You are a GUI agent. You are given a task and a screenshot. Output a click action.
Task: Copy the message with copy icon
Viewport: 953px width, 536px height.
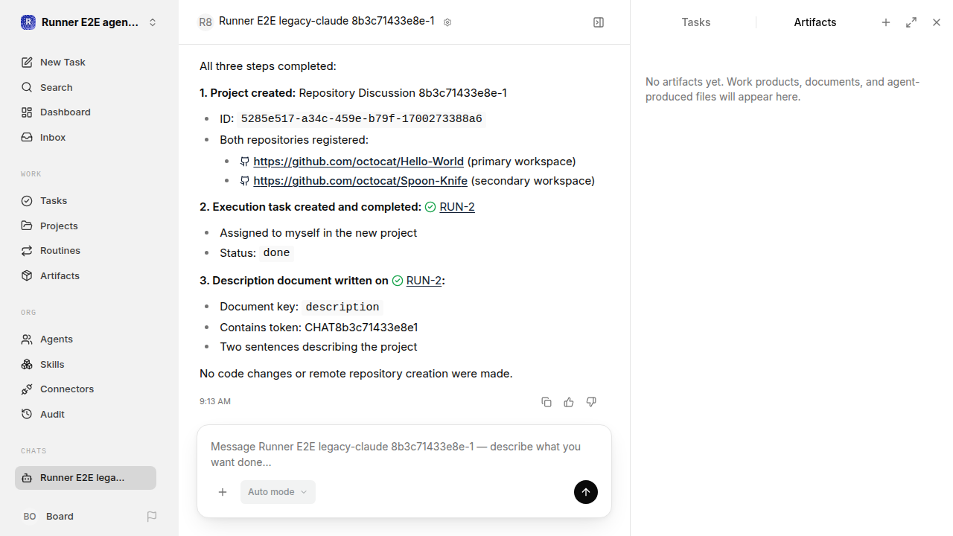click(x=546, y=402)
